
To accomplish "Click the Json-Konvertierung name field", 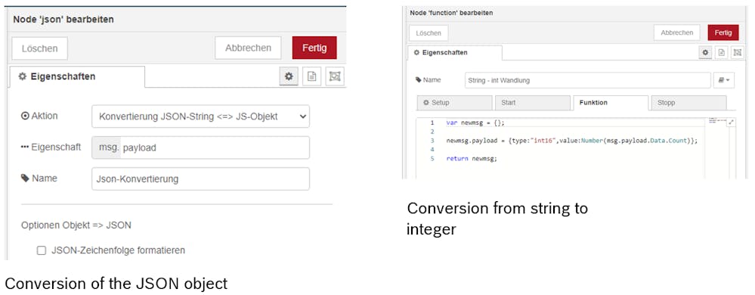I will pos(200,179).
